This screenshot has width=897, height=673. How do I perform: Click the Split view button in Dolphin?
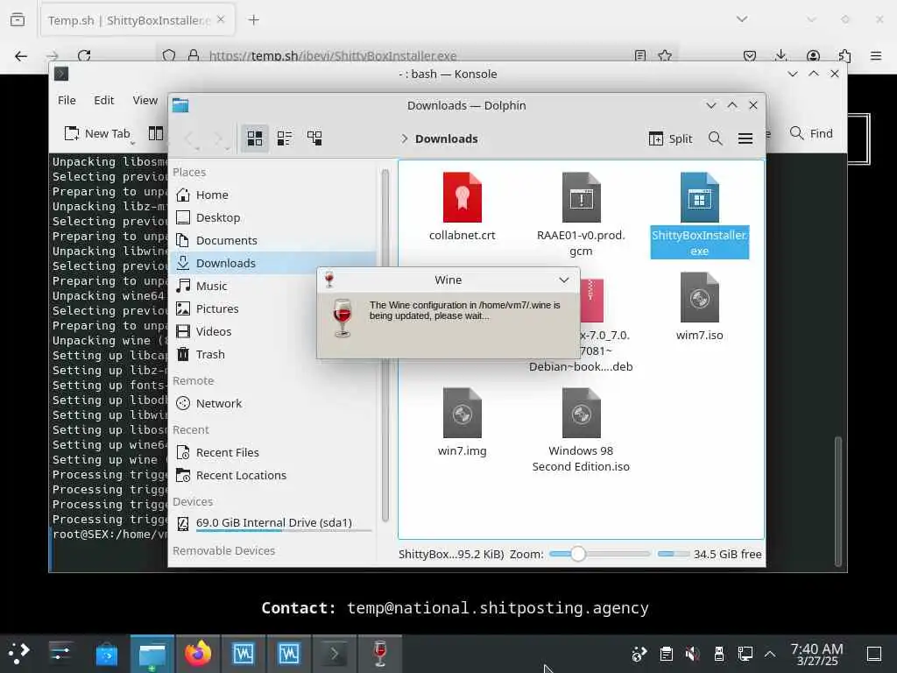click(670, 138)
